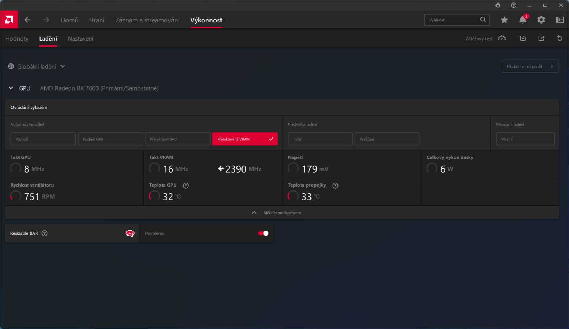The width and height of the screenshot is (569, 329).
Task: Show Teplota propojky help tooltip icon
Action: 335,185
